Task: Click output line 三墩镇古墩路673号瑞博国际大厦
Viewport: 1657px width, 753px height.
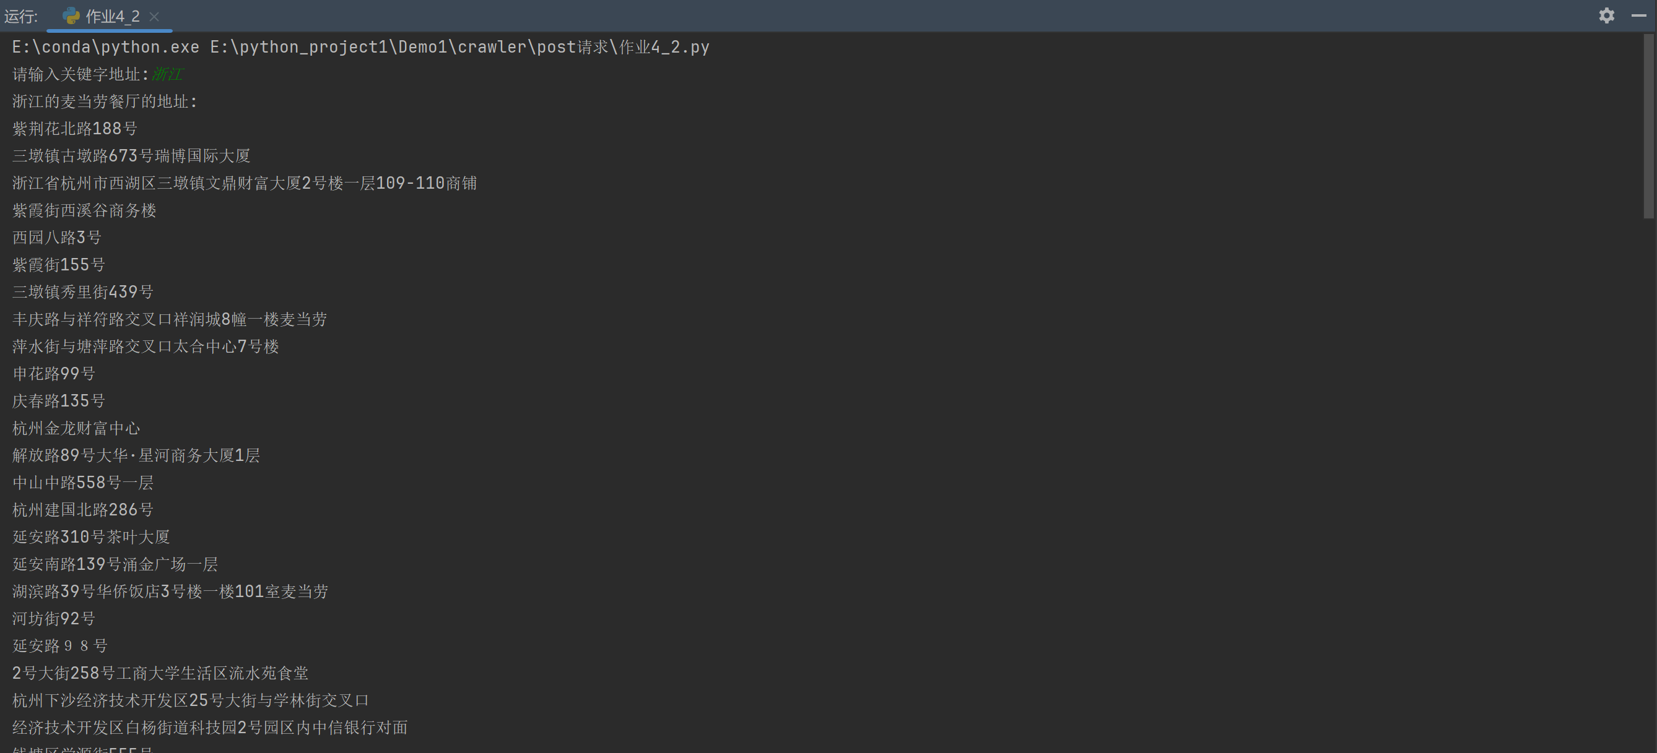Action: (131, 156)
